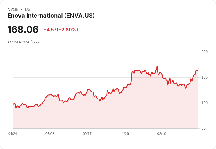Click the shaded area under the price line
Image resolution: width=216 pixels, height=149 pixels.
(105, 116)
